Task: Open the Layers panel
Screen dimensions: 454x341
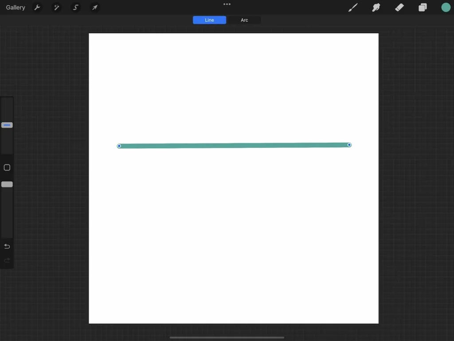Action: pyautogui.click(x=423, y=8)
